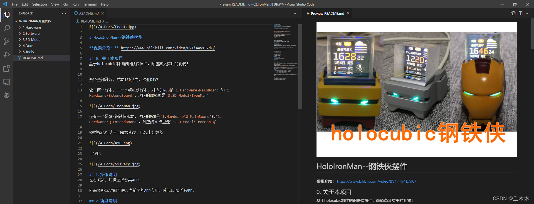Click the preview pane vertical scrollbar
534x204 pixels.
pyautogui.click(x=533, y=33)
